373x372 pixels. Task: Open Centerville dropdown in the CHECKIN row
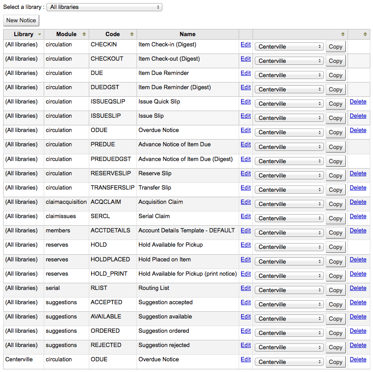point(289,47)
